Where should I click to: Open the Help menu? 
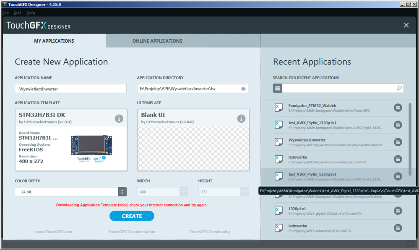31,12
